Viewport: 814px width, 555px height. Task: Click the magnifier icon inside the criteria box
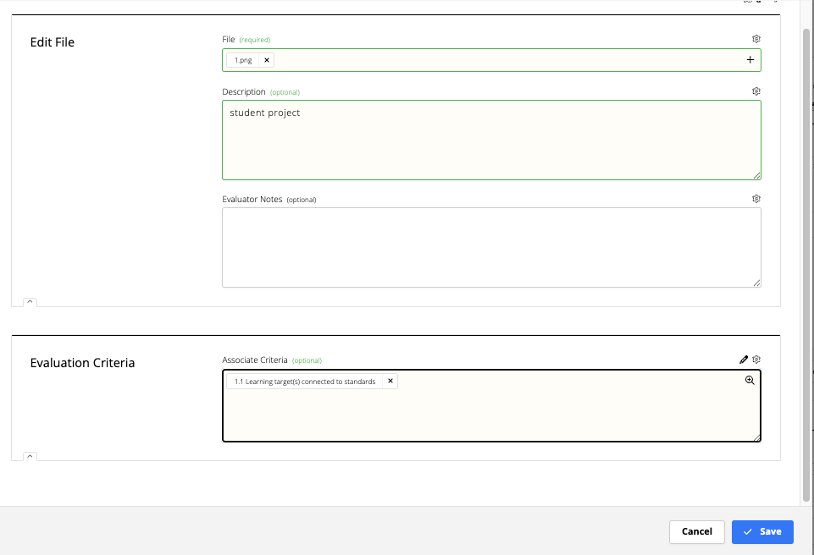(x=749, y=380)
